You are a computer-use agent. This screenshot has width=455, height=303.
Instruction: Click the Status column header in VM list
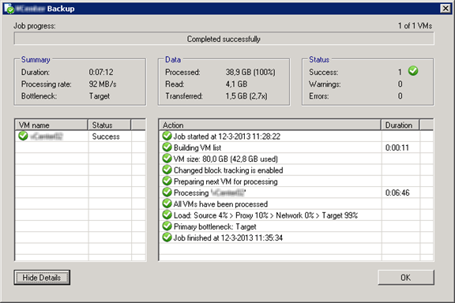[109, 125]
